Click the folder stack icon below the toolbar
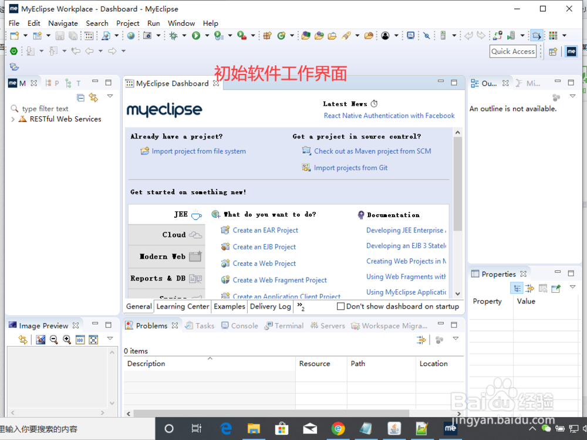The height and width of the screenshot is (440, 587). [x=14, y=67]
